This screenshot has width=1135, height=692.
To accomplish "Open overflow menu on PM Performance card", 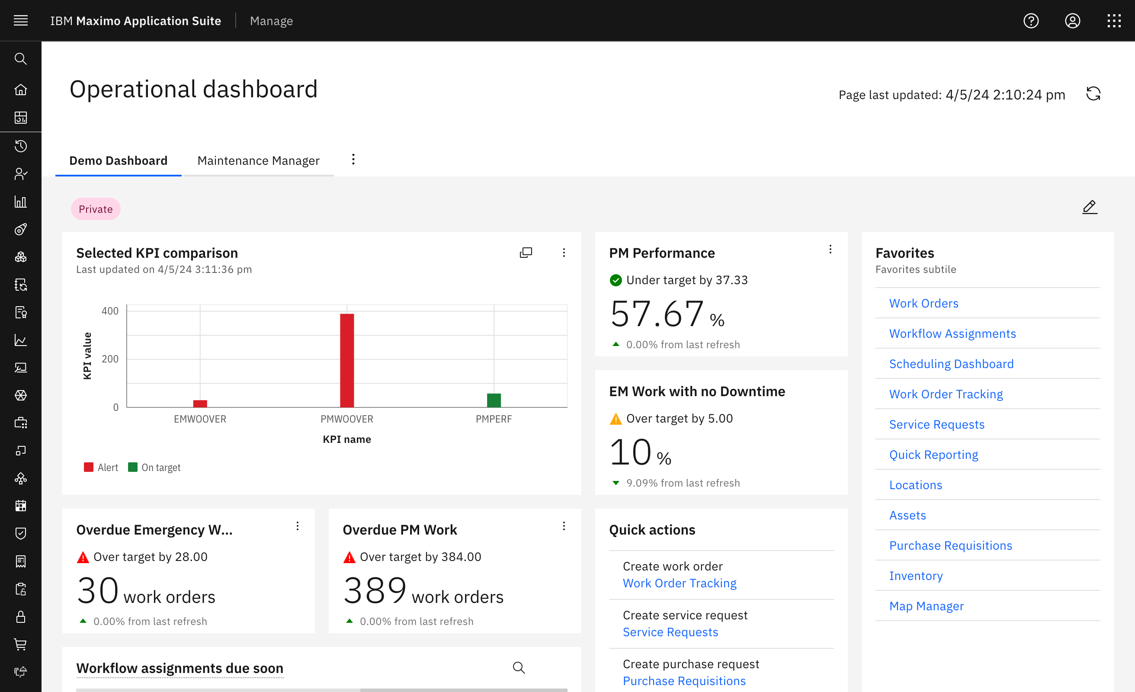I will [830, 249].
